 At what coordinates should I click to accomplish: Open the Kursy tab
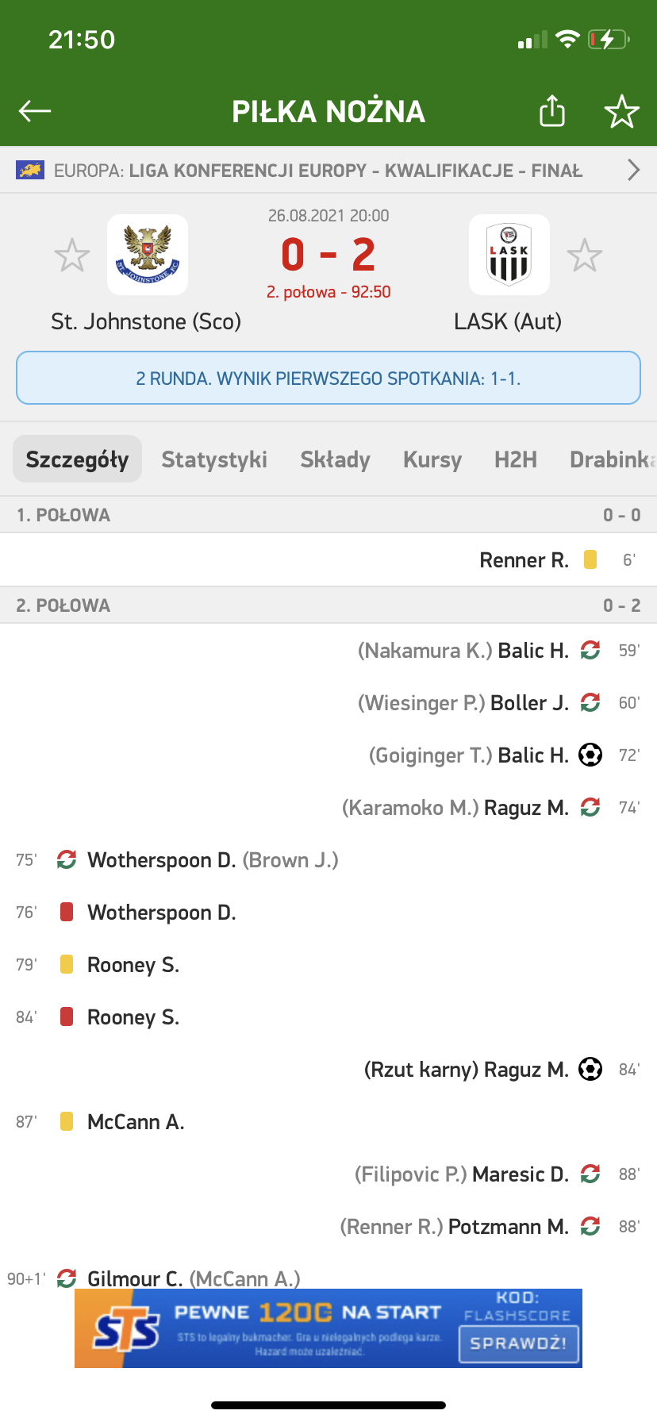[x=432, y=459]
